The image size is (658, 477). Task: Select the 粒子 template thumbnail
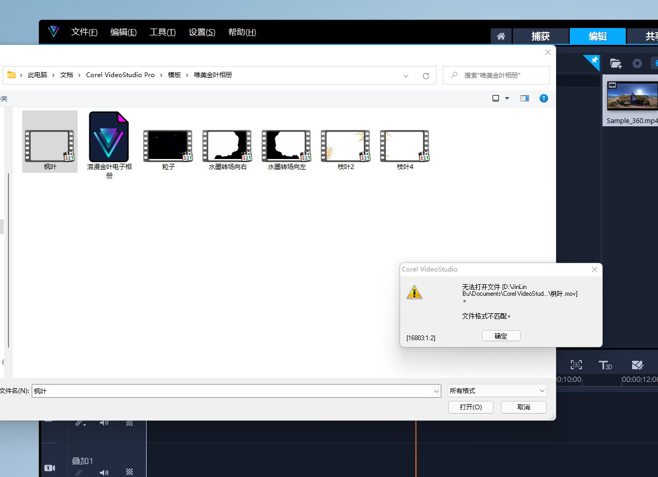[168, 146]
